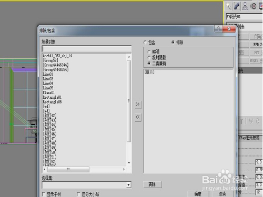263x197 pixels.
Task: Click remove modifier icon in stack
Action: click(x=258, y=121)
